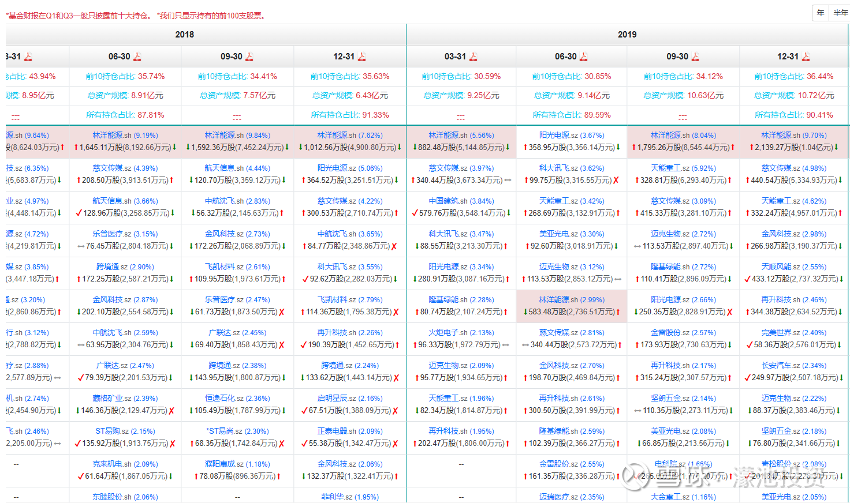Click the red X icon beside 乐普医疗 61.73万股
The width and height of the screenshot is (850, 503).
[x=282, y=312]
